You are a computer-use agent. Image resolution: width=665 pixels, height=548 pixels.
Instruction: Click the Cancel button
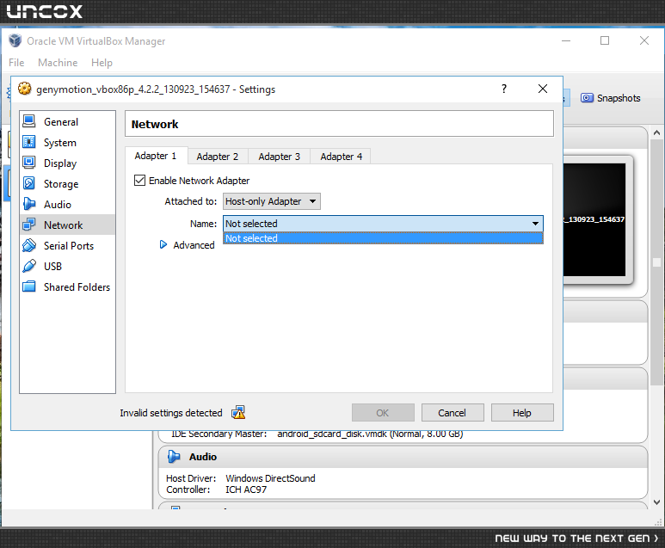click(453, 413)
